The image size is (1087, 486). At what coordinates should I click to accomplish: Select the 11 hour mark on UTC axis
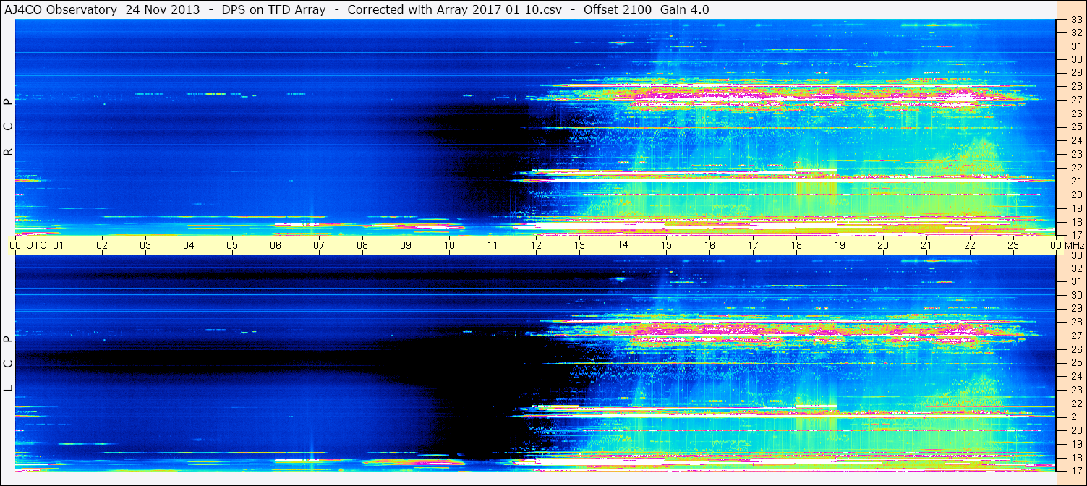[493, 245]
